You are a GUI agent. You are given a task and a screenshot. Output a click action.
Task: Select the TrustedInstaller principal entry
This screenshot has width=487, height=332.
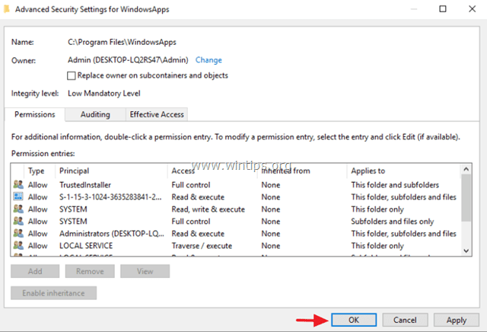(85, 185)
